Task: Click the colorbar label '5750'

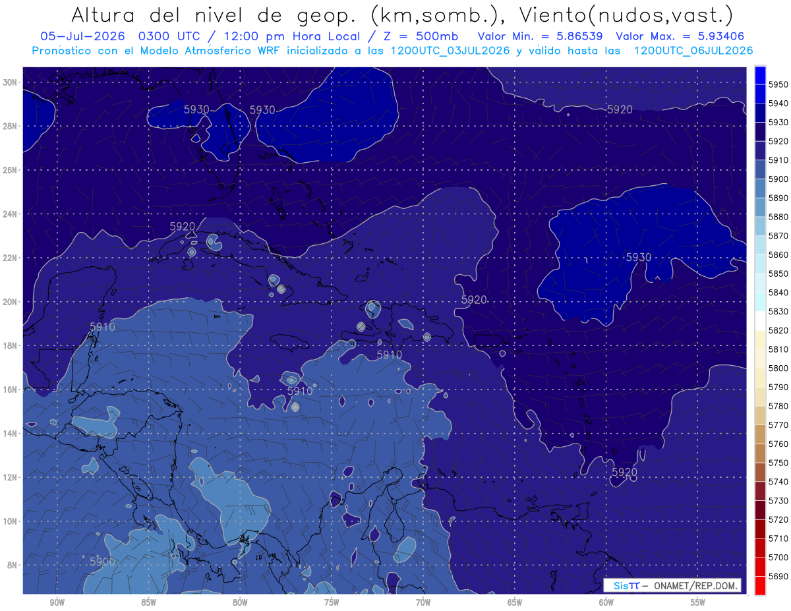Action: point(778,463)
